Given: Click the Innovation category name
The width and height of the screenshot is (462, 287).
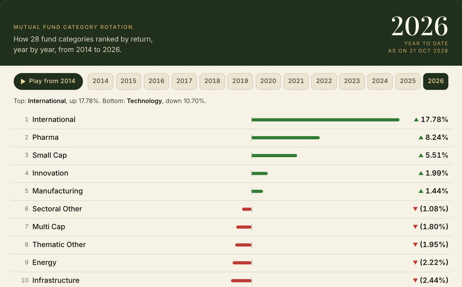Looking at the screenshot, I should pyautogui.click(x=50, y=173).
